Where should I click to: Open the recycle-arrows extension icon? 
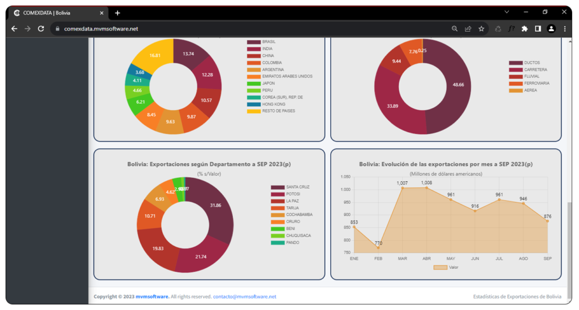[498, 29]
